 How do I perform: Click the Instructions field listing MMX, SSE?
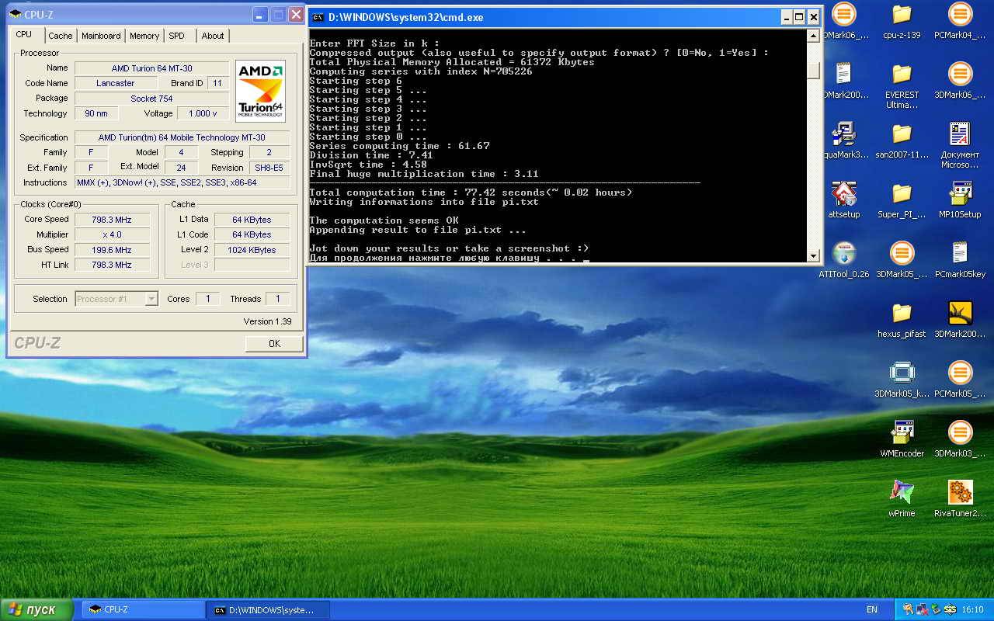(x=182, y=182)
